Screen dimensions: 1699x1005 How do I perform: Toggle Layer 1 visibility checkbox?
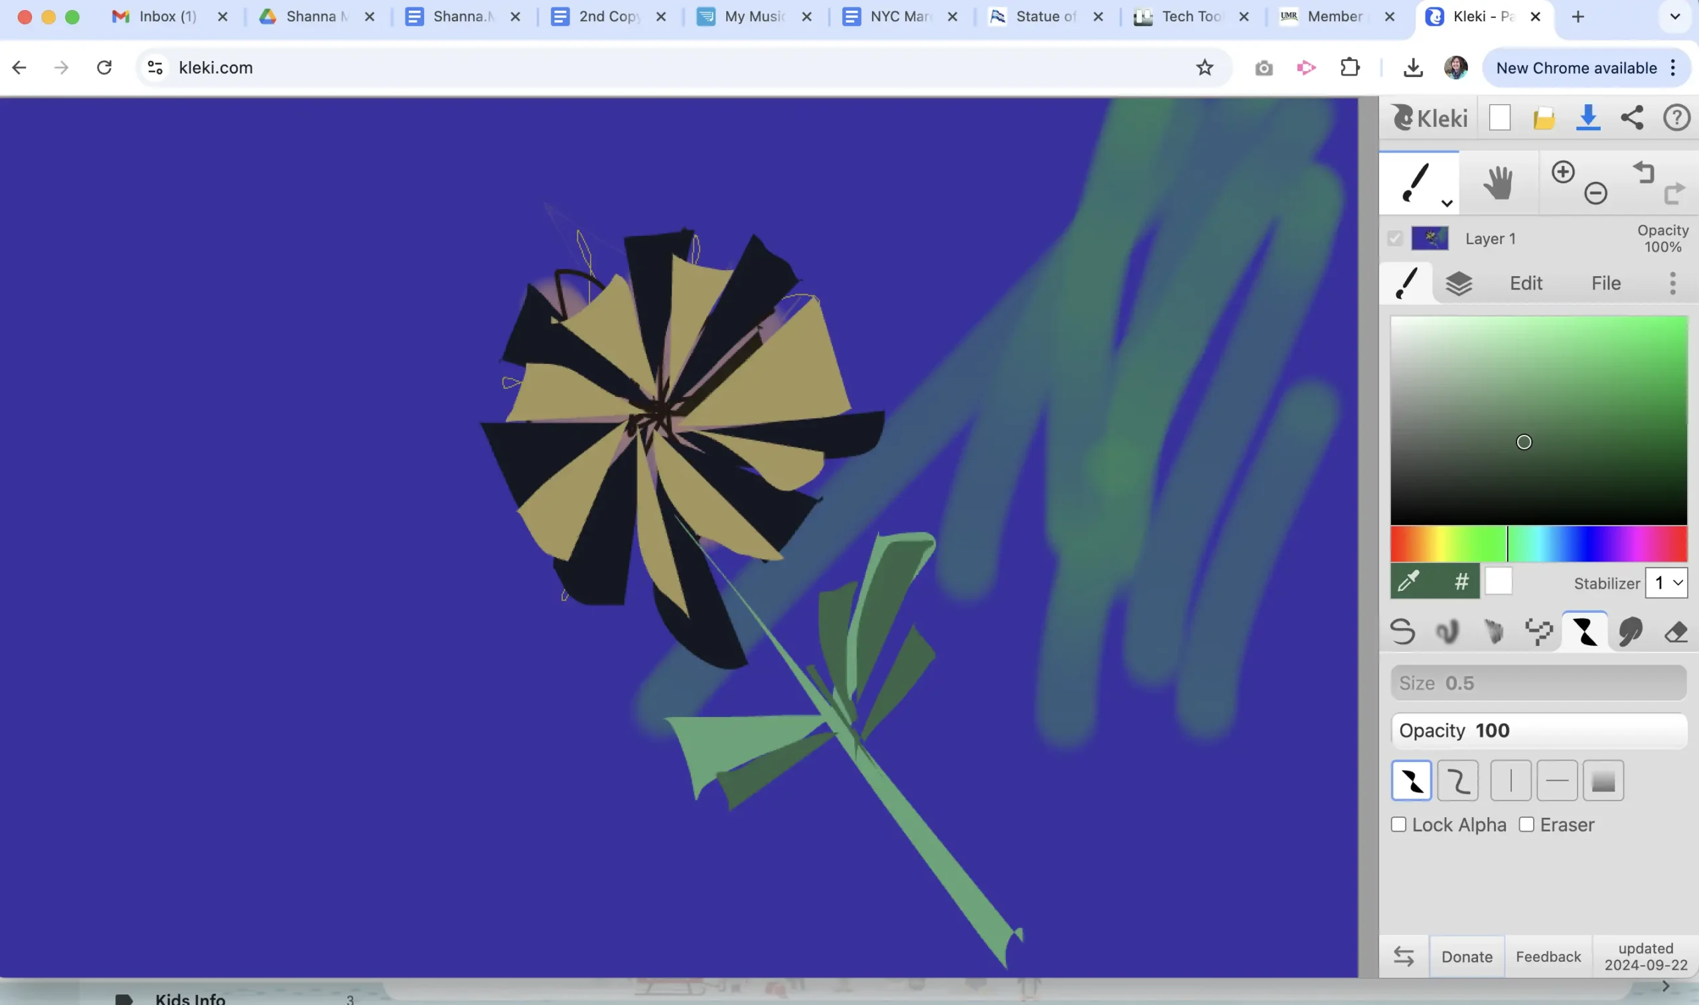tap(1394, 238)
